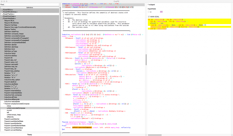Select 'Inductive allSeconds' in the tree

point(12,99)
